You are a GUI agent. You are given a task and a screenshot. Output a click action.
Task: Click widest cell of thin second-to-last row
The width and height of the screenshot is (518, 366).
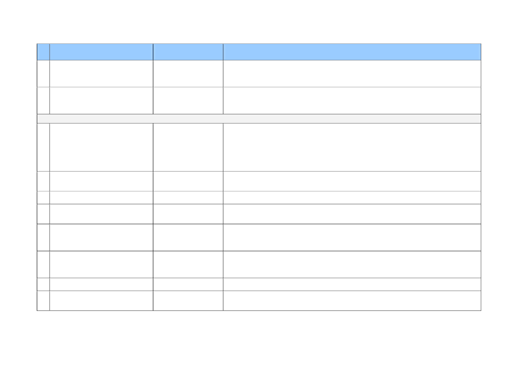coord(352,284)
